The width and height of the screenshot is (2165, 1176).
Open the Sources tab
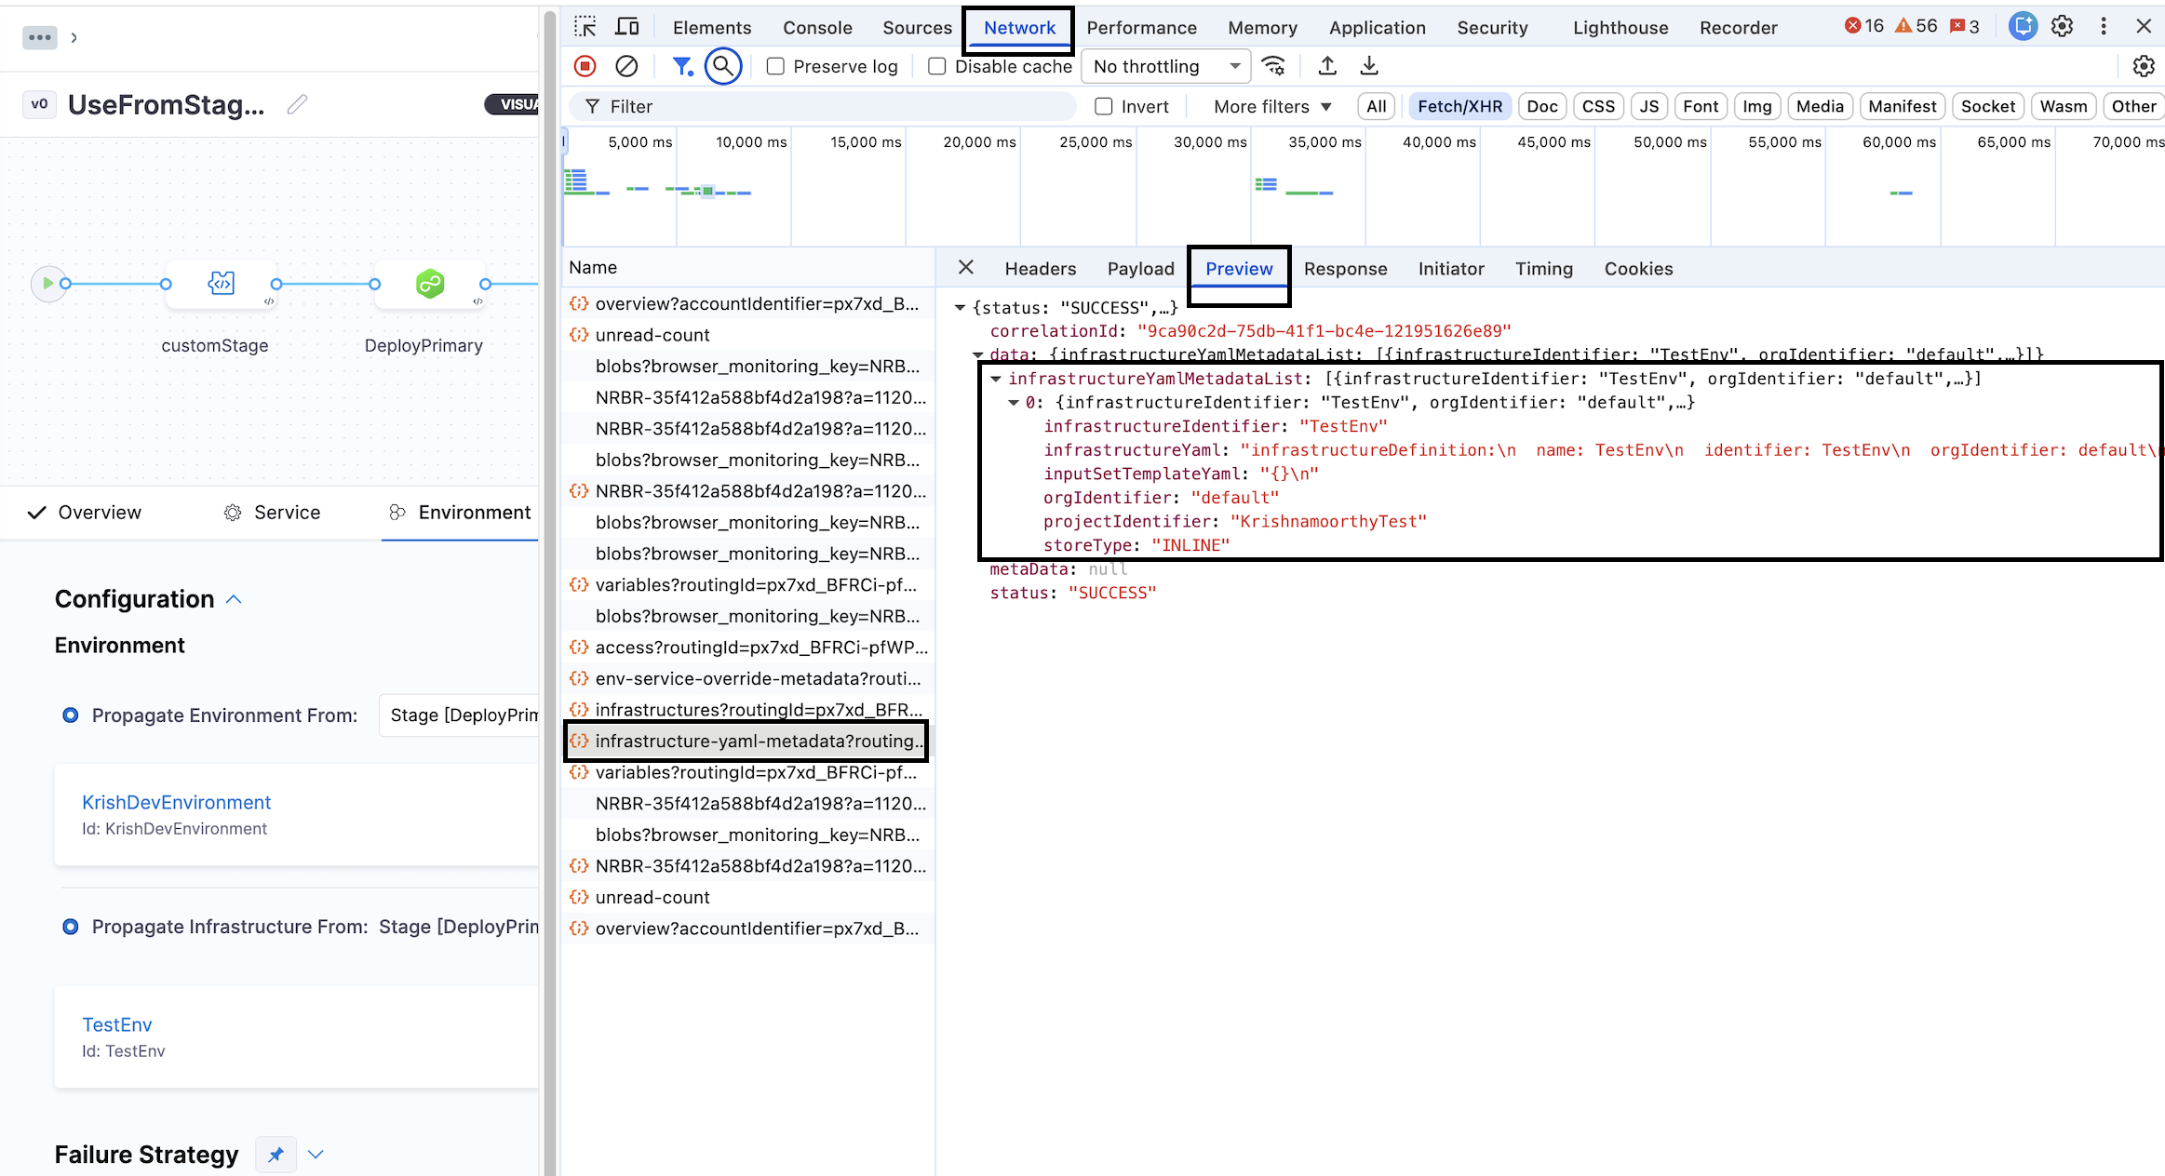[x=917, y=27]
